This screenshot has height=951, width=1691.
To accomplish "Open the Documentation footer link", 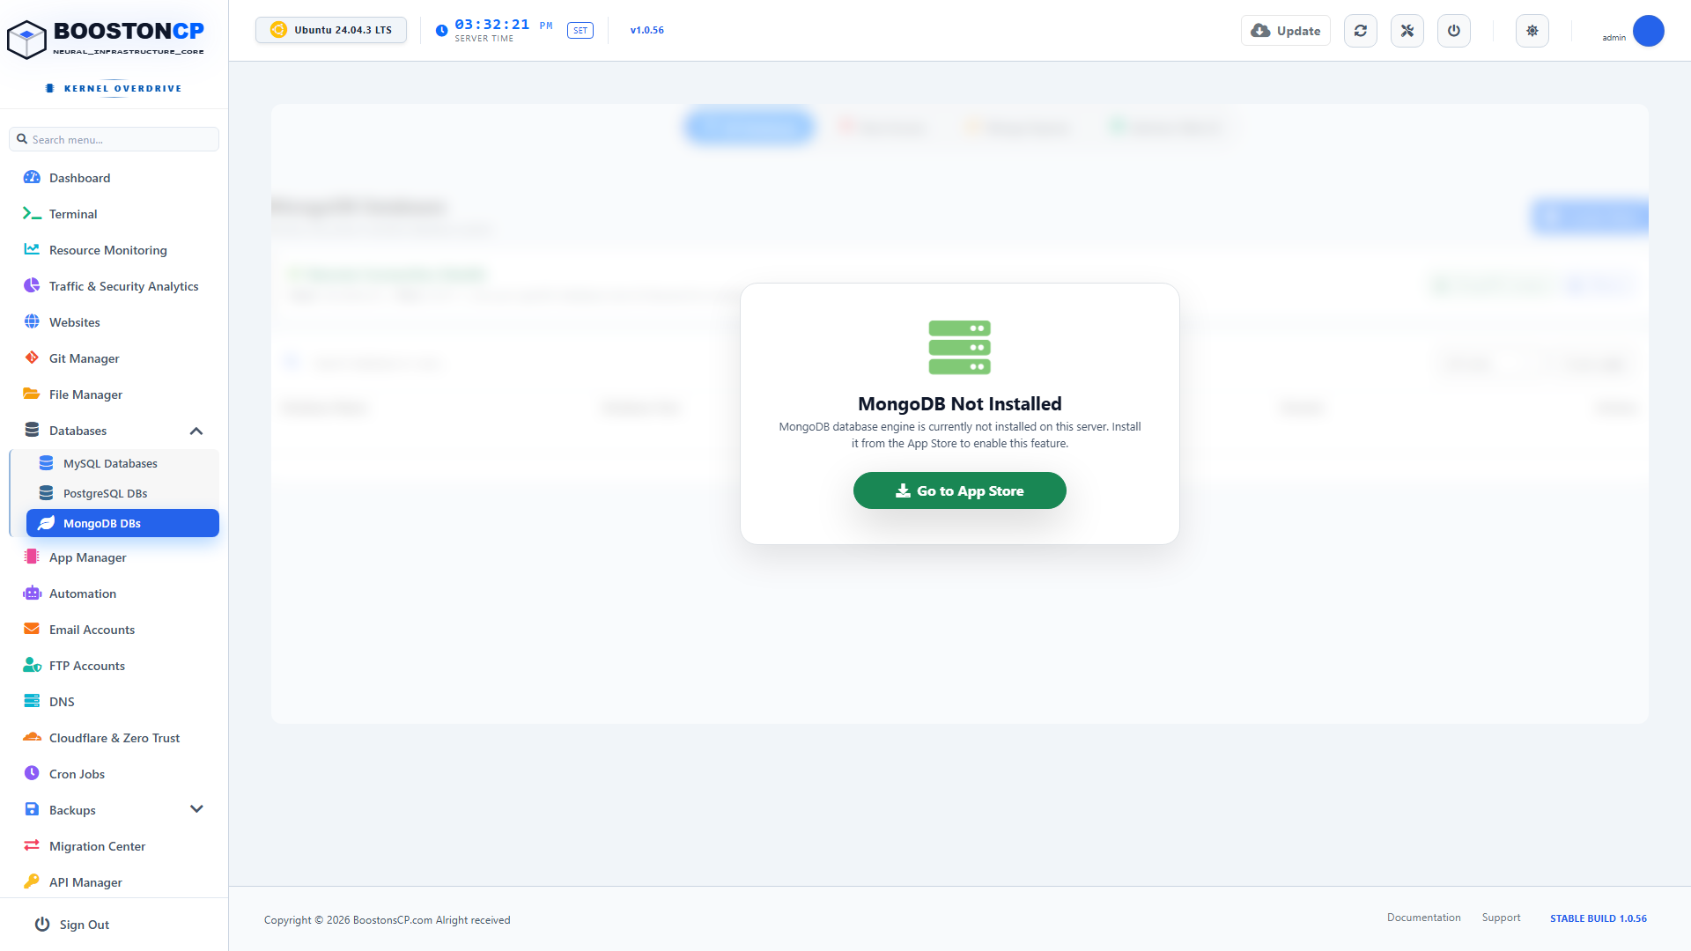I will pyautogui.click(x=1424, y=918).
